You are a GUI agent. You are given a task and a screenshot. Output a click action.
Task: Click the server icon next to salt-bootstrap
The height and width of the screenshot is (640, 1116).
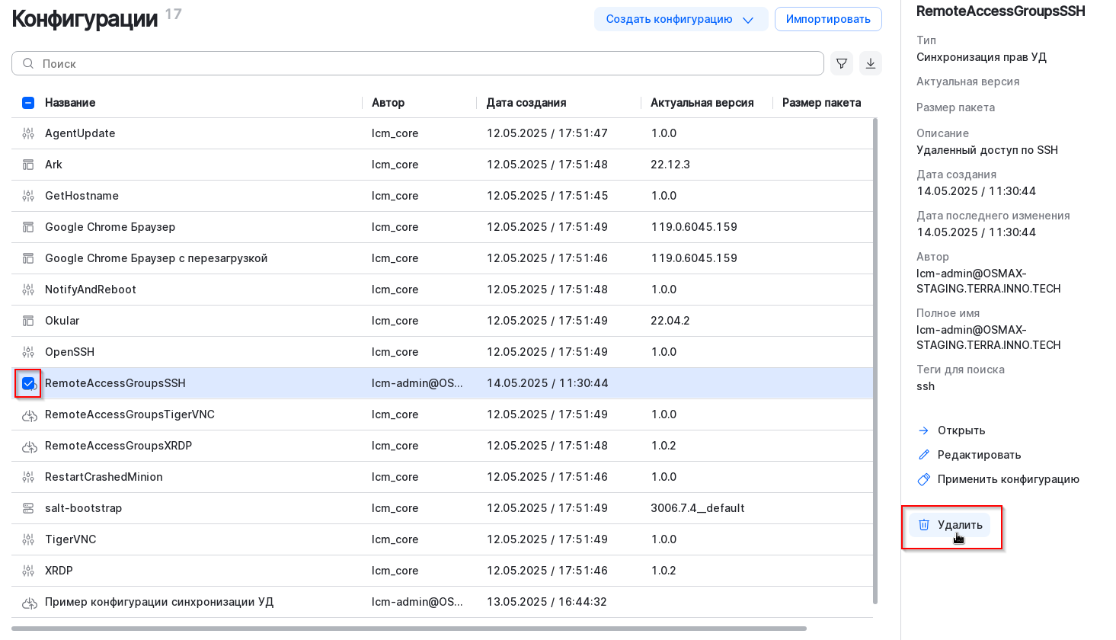(28, 507)
